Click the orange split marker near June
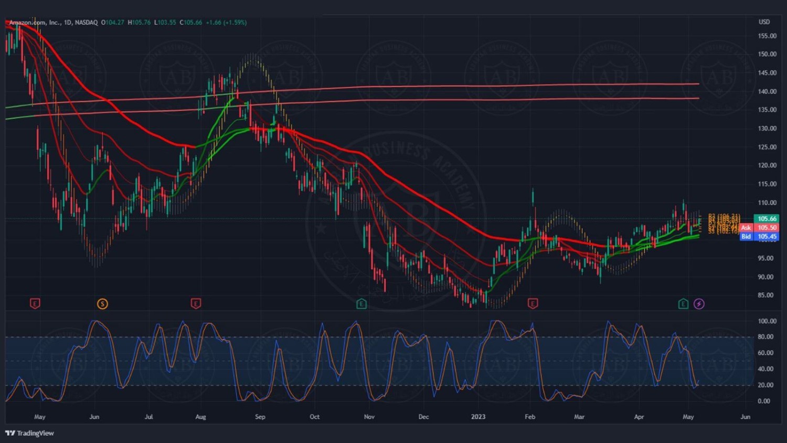Image resolution: width=787 pixels, height=443 pixels. (x=102, y=303)
